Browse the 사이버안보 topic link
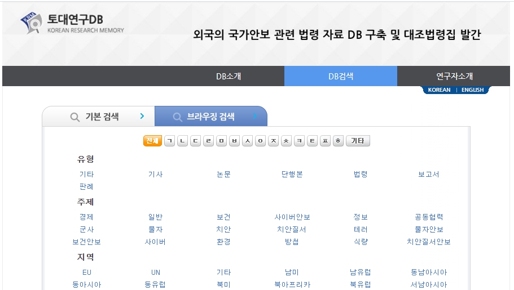The image size is (514, 290). click(292, 217)
